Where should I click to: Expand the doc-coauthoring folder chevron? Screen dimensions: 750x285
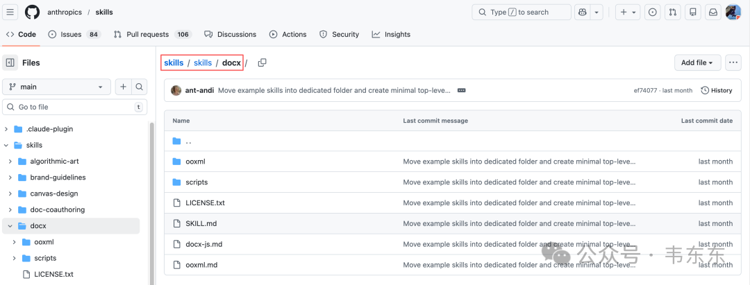point(10,210)
